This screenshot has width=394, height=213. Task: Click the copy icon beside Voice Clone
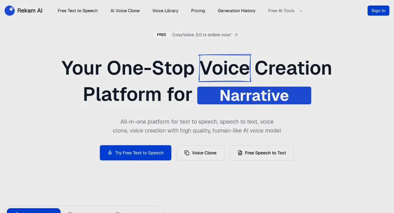point(187,153)
